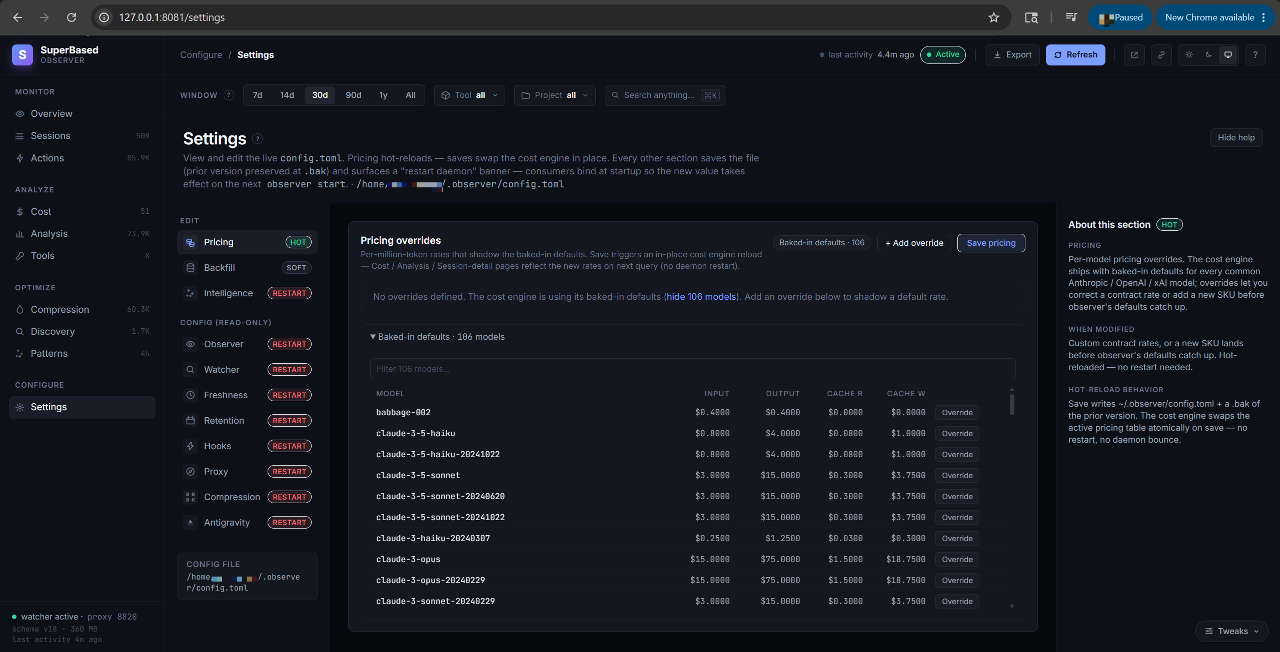Open the Tool all dropdown
Screen dimensions: 1280x652
469,95
